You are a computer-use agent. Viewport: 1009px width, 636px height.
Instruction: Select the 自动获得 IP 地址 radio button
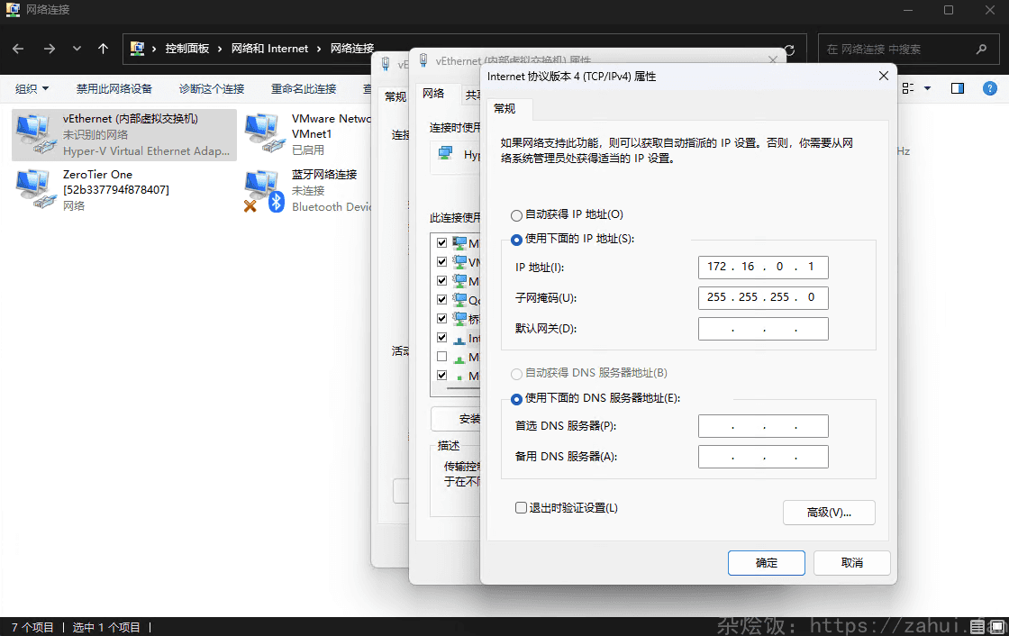[514, 214]
